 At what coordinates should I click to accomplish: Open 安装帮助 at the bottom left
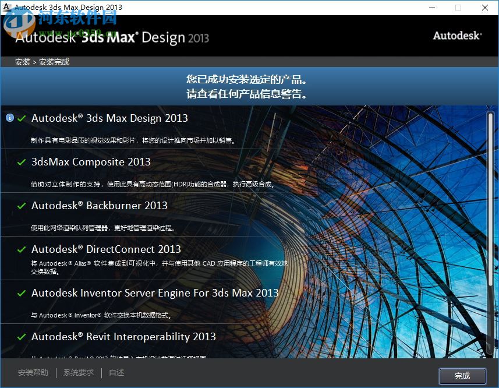pos(33,372)
